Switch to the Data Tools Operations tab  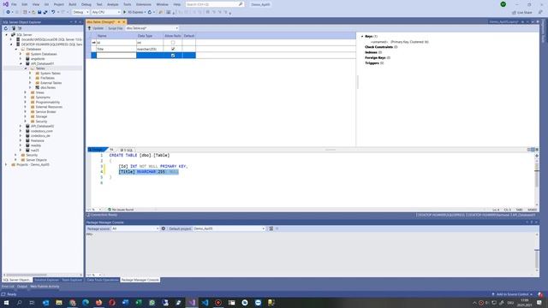(x=103, y=280)
